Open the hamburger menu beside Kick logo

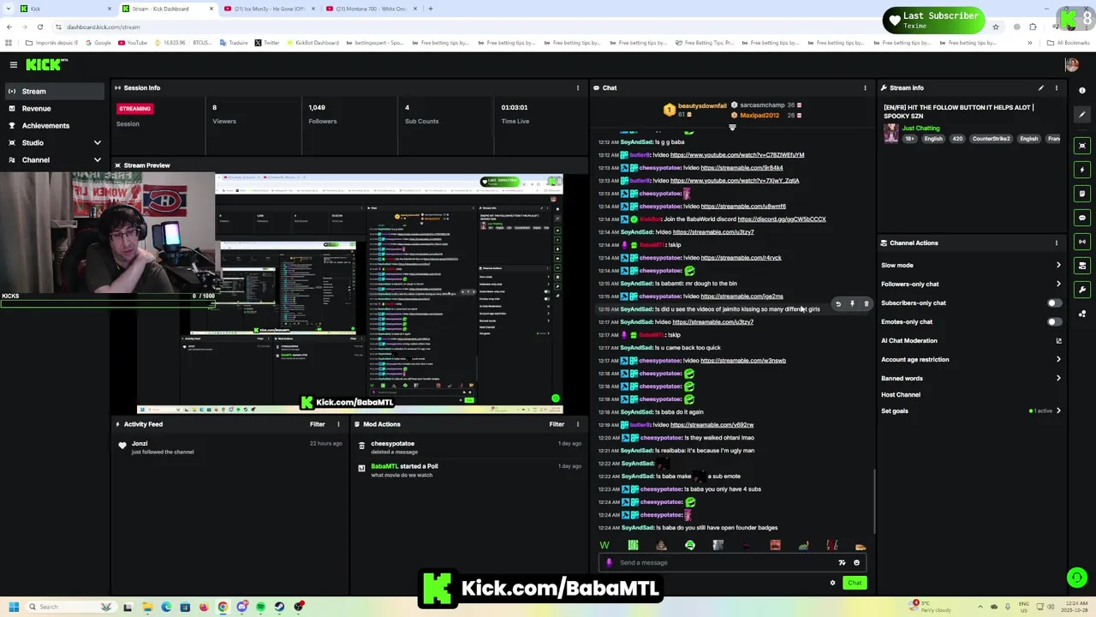tap(14, 64)
